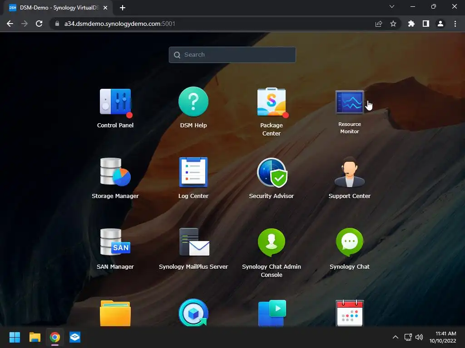Open the volume control in the tray
The width and height of the screenshot is (465, 348).
[x=419, y=337]
